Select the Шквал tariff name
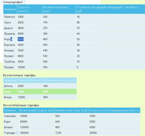This screenshot has height=136, width=145. tap(8, 127)
